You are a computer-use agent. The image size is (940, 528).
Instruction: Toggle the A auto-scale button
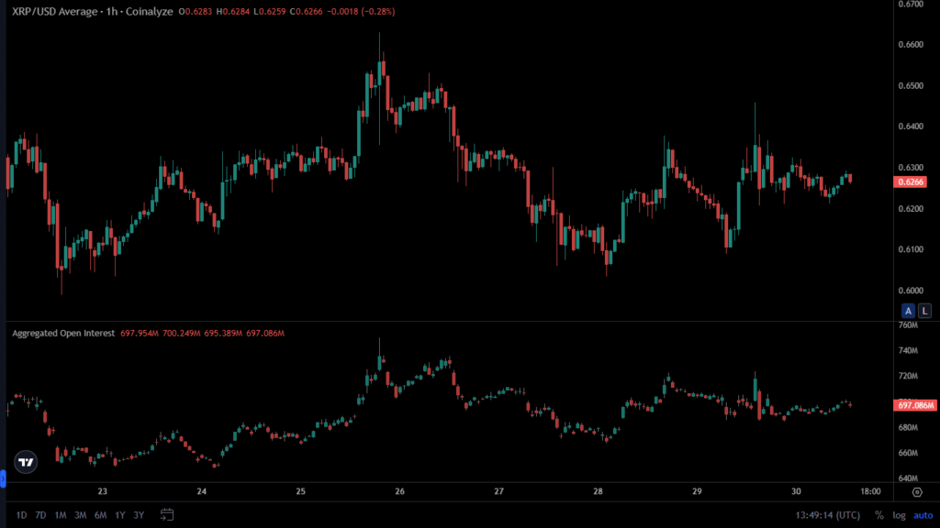click(x=908, y=310)
